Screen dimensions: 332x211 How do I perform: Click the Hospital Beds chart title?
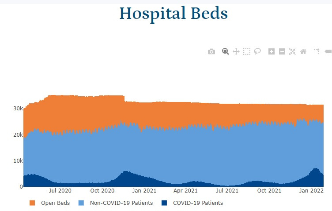pos(174,14)
